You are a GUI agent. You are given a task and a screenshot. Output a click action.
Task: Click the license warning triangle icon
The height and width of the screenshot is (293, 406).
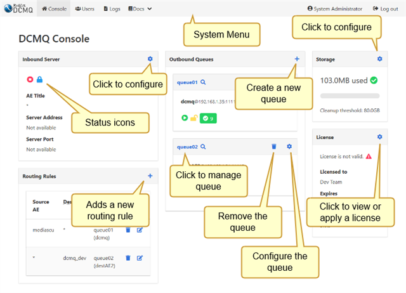coord(369,157)
